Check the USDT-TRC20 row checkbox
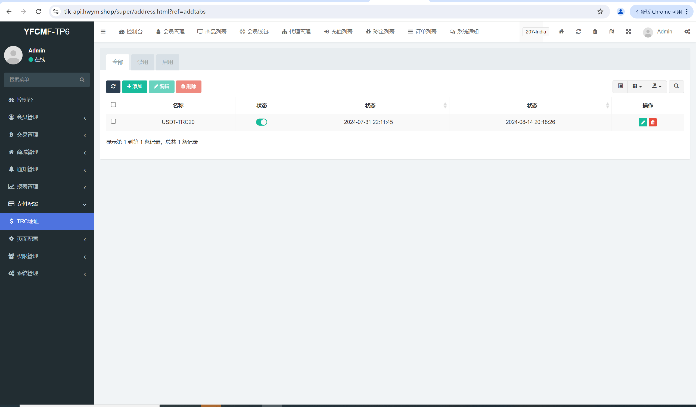696x407 pixels. pyautogui.click(x=113, y=121)
